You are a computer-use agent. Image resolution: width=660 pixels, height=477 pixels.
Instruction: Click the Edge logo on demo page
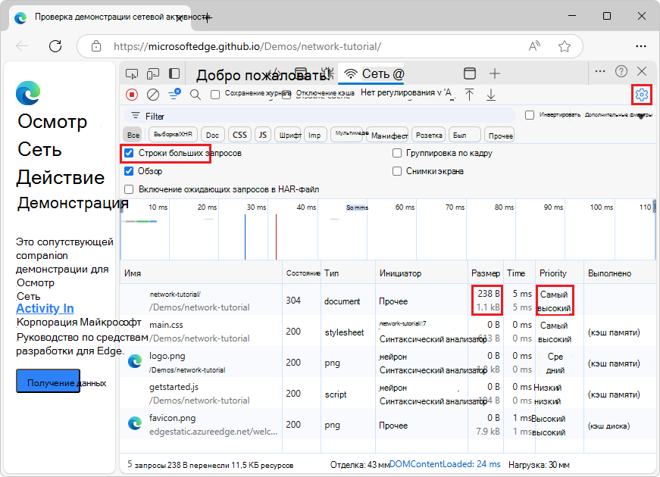(x=28, y=92)
